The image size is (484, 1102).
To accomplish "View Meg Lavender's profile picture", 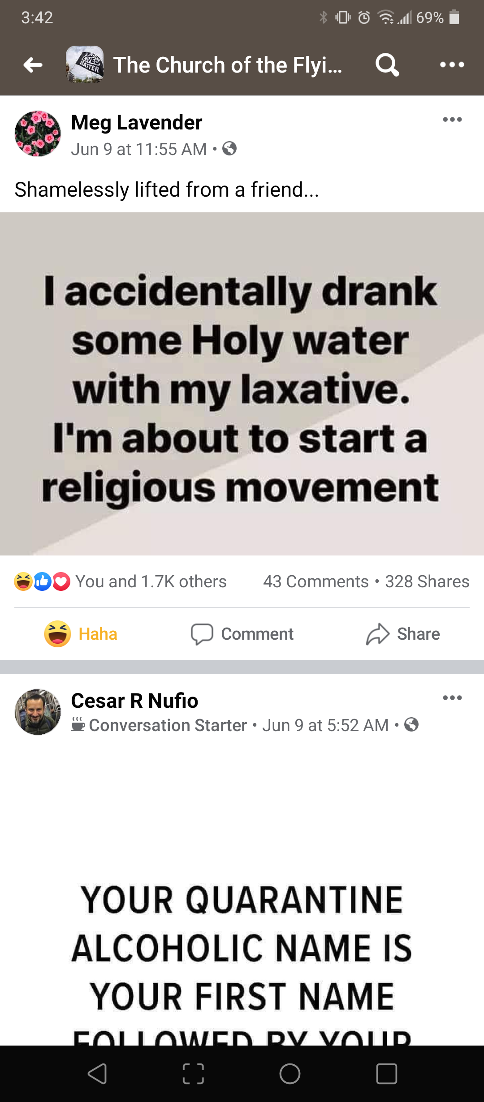I will pos(38,133).
